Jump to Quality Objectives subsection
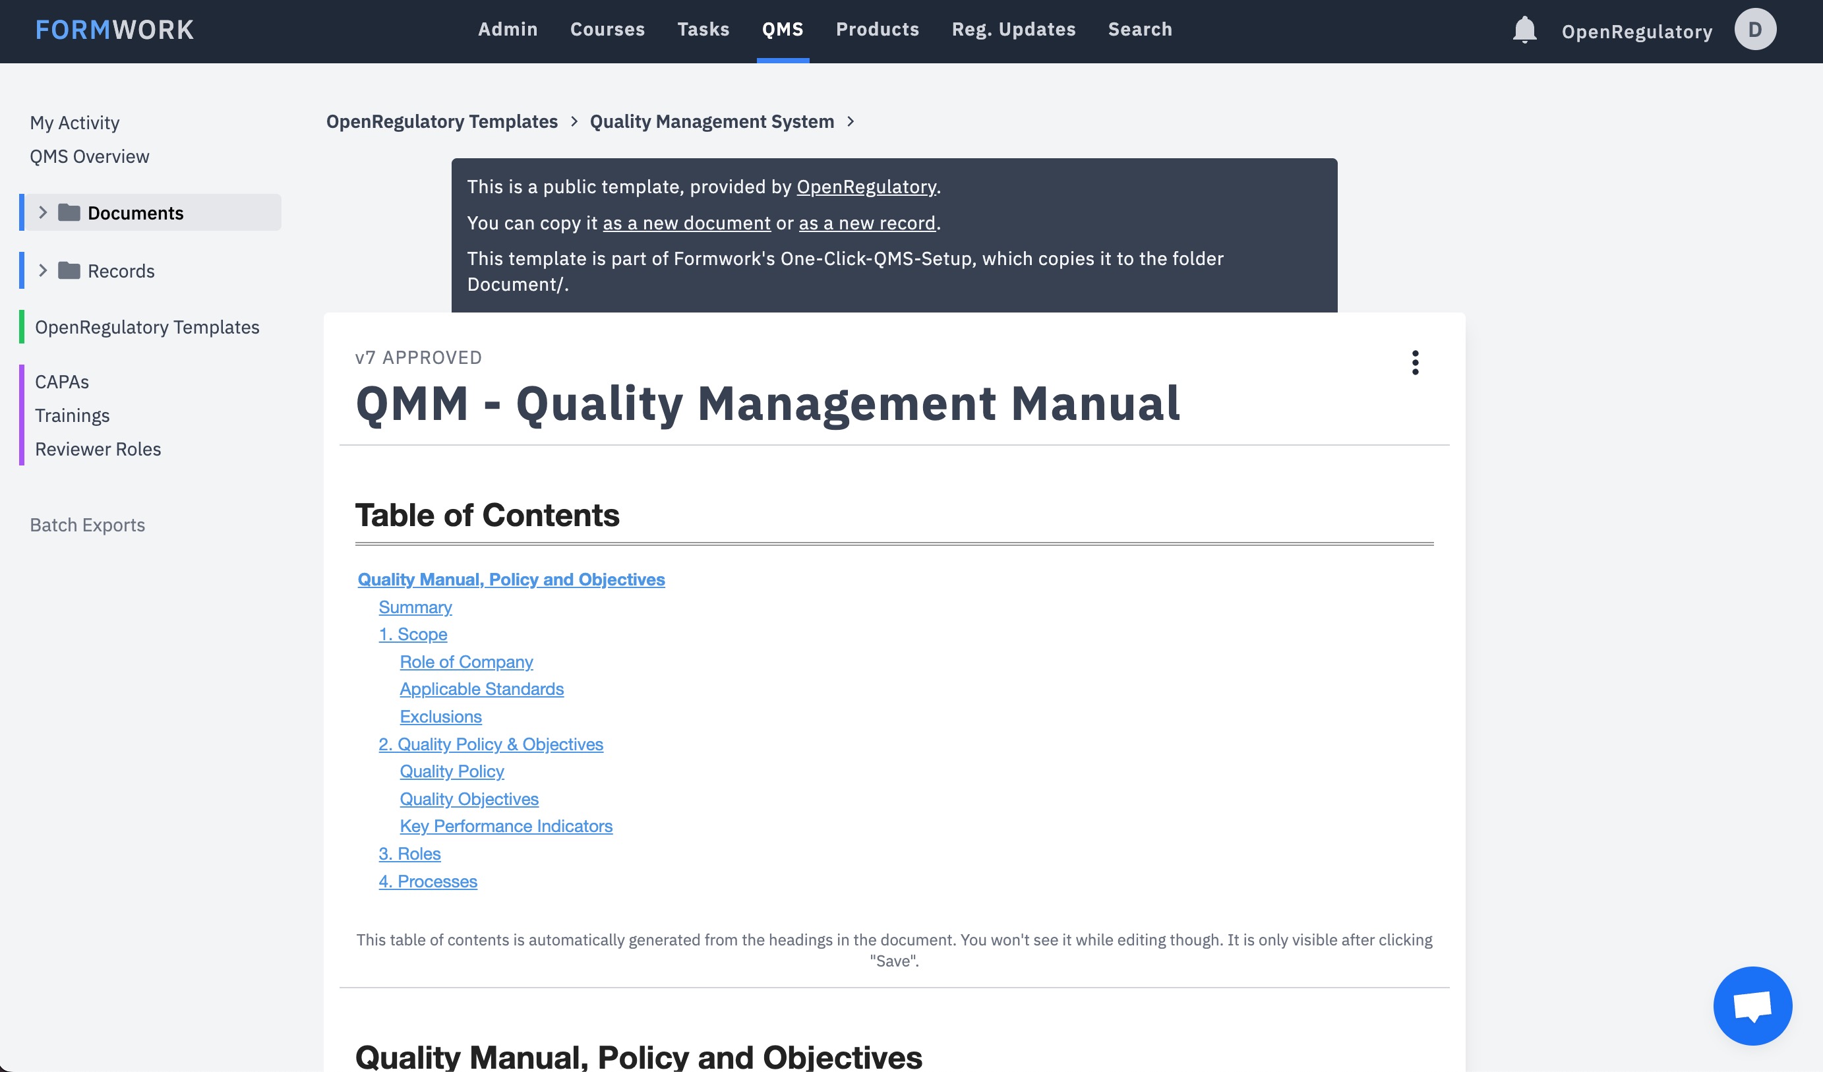 (x=469, y=798)
